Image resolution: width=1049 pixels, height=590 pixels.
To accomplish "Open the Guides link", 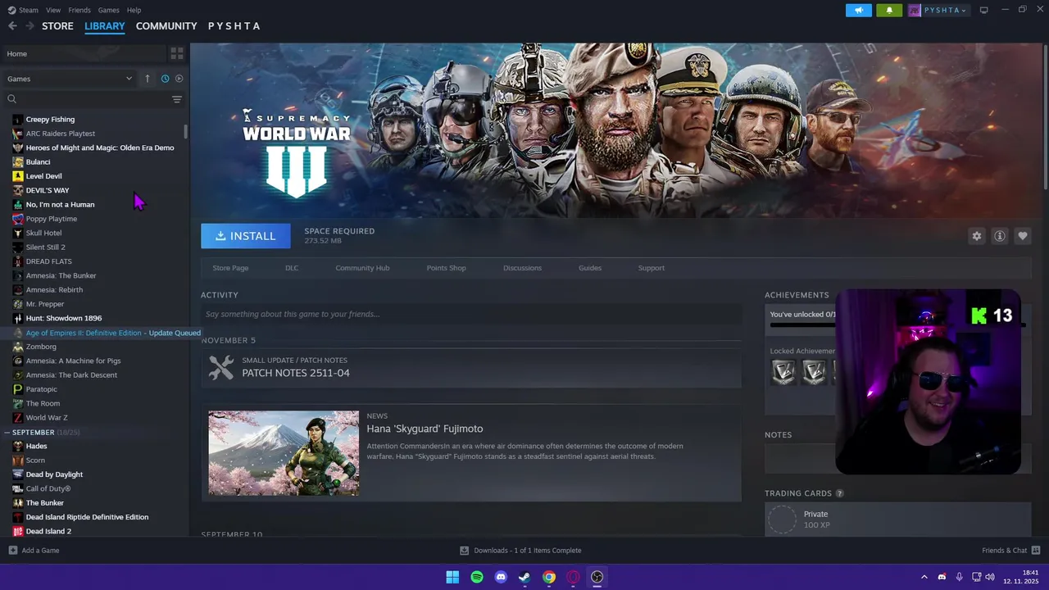I will pyautogui.click(x=590, y=268).
